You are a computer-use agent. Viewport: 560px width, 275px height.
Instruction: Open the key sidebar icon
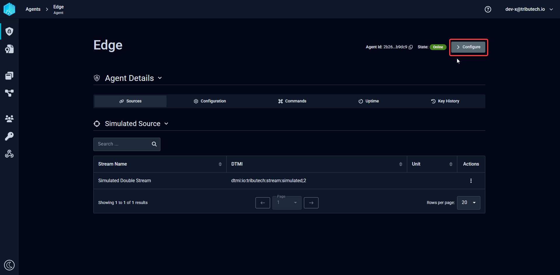click(x=9, y=136)
